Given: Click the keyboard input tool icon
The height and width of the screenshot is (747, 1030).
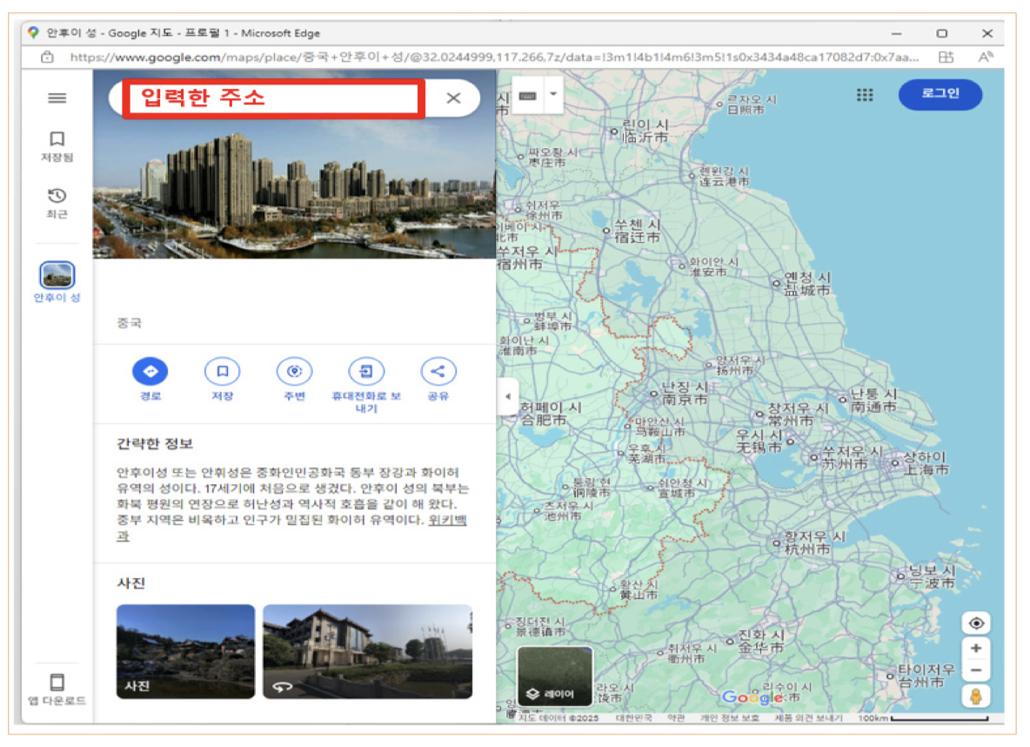Looking at the screenshot, I should point(527,96).
